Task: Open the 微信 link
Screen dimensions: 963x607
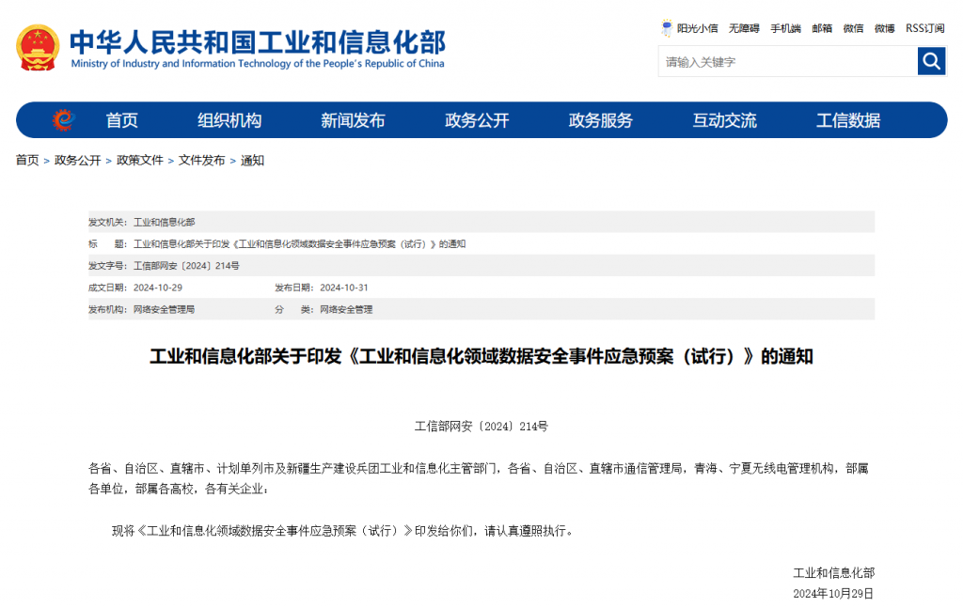Action: click(853, 28)
